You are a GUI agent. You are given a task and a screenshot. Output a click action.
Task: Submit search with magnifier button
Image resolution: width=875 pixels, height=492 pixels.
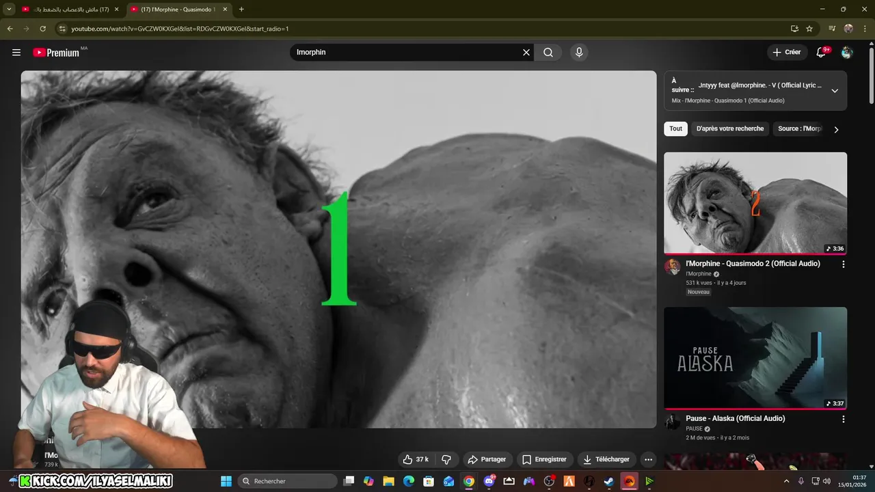point(548,53)
